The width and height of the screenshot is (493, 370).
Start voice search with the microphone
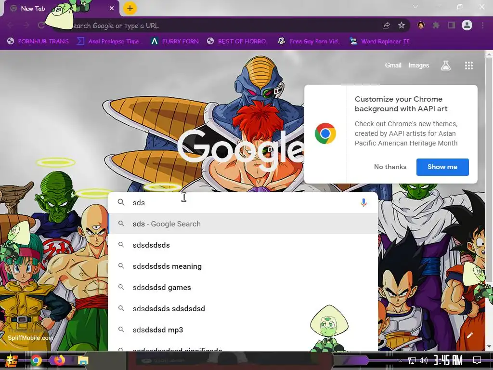point(363,202)
